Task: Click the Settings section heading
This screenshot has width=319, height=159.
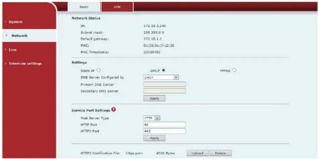Action: 79,63
